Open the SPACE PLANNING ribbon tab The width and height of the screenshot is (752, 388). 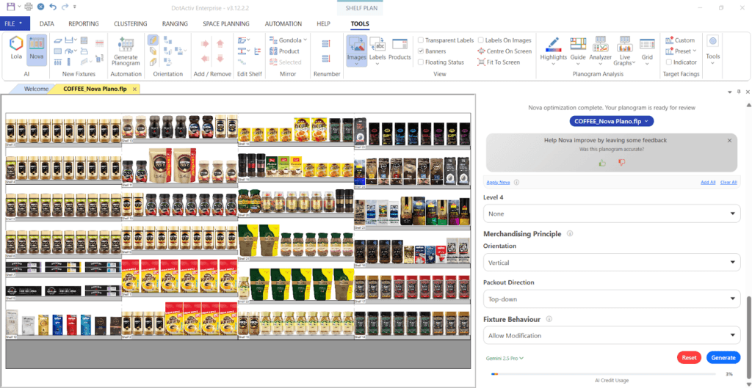(x=226, y=23)
